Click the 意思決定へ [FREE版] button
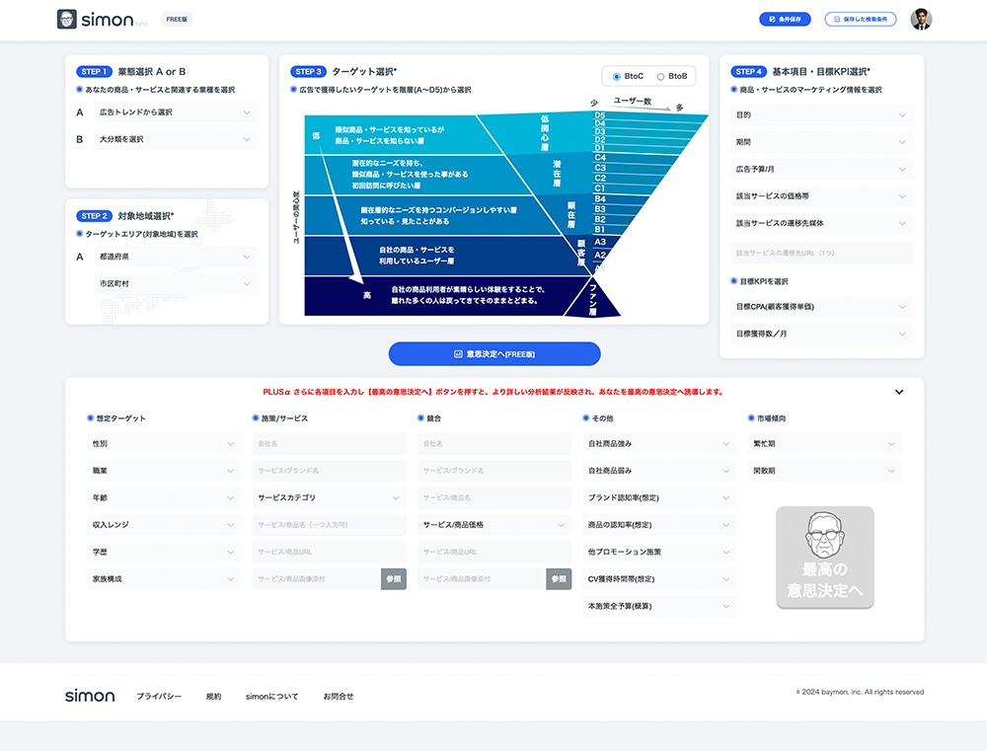 click(493, 353)
